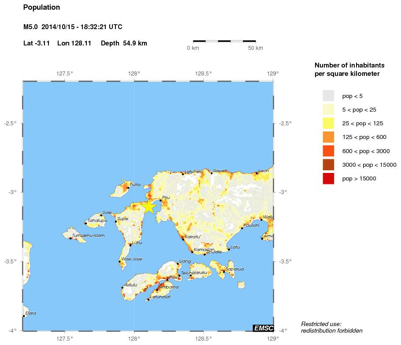
Task: Click the gray 'pop < 5' legend swatch
Action: (328, 96)
